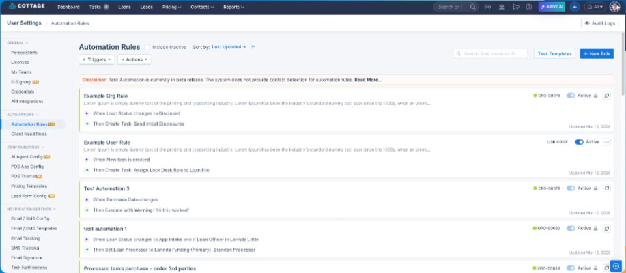Toggle Active switch for Processor tasks purchase rule

point(571,268)
